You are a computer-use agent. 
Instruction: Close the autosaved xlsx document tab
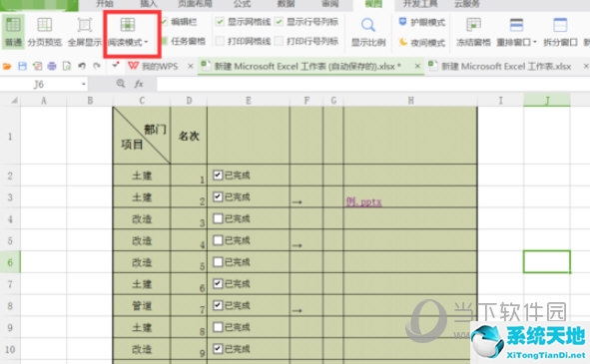click(417, 67)
